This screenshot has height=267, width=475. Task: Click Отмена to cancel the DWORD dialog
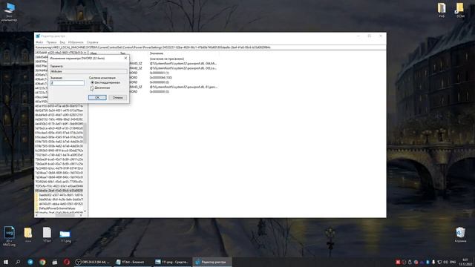pyautogui.click(x=117, y=97)
